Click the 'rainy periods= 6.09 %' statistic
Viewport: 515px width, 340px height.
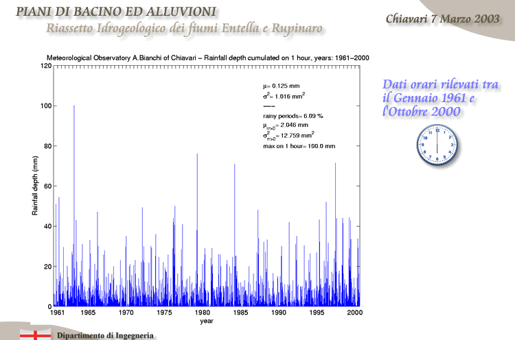click(x=293, y=116)
